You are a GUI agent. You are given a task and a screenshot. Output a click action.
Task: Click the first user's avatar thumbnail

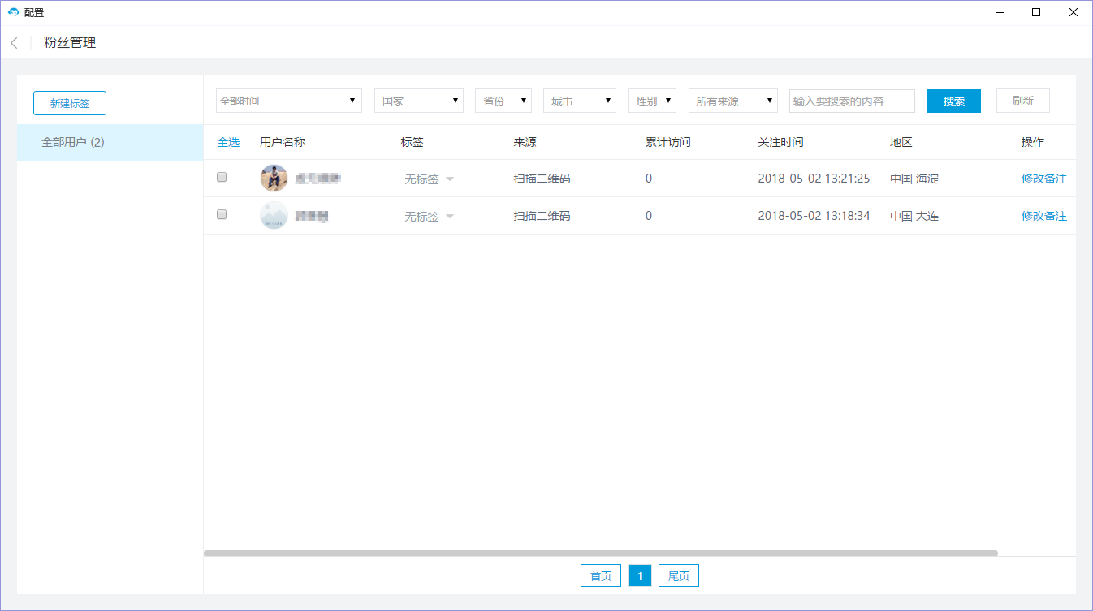274,178
